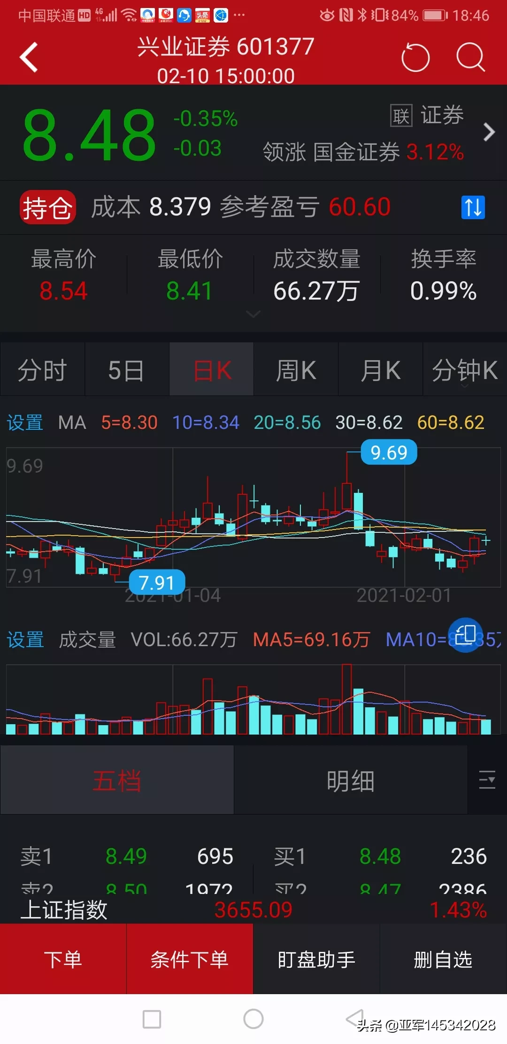Open volume 成交量 设置 link

coord(25,640)
